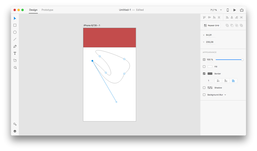This screenshot has width=257, height=151.
Task: Click the border width field
Action: coord(210,81)
